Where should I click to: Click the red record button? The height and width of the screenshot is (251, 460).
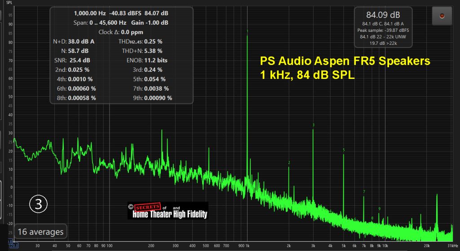pyautogui.click(x=442, y=16)
